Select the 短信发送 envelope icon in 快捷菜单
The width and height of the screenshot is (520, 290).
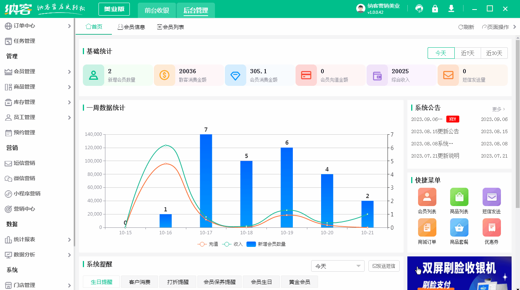[491, 197]
